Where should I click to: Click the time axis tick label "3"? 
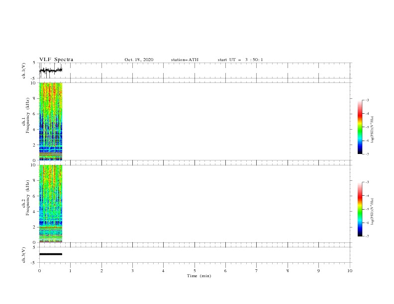coord(132,271)
